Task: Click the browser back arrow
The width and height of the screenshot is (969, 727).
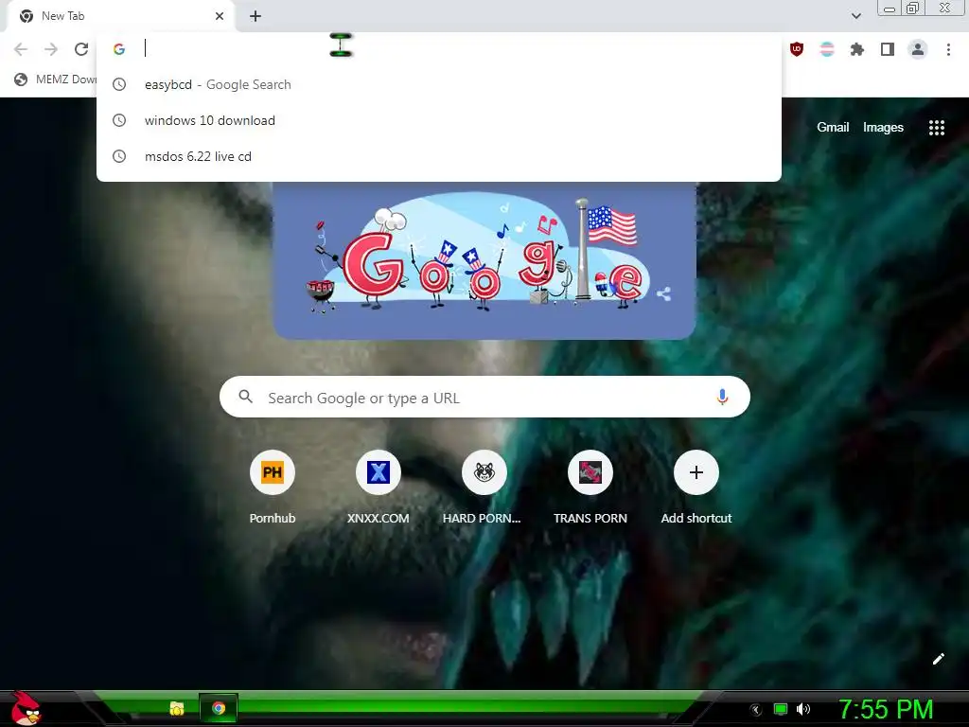Action: point(21,49)
